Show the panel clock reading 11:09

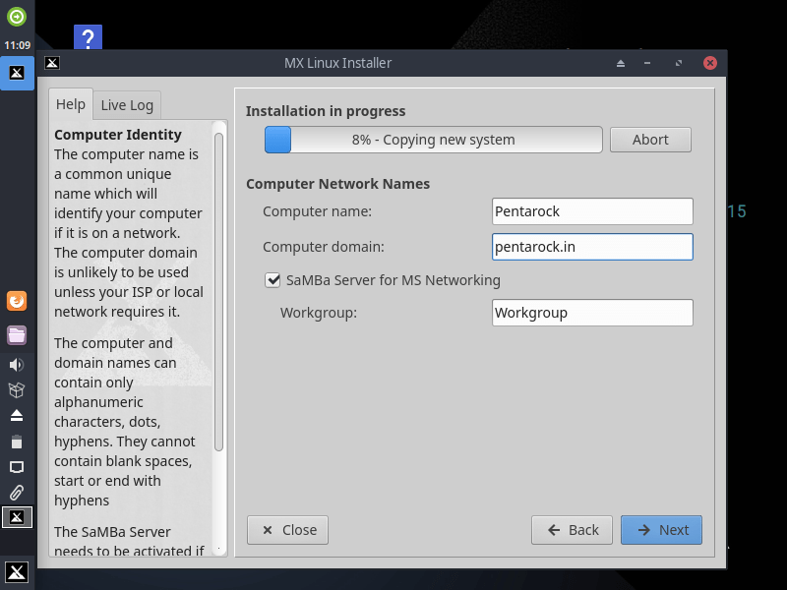(18, 45)
